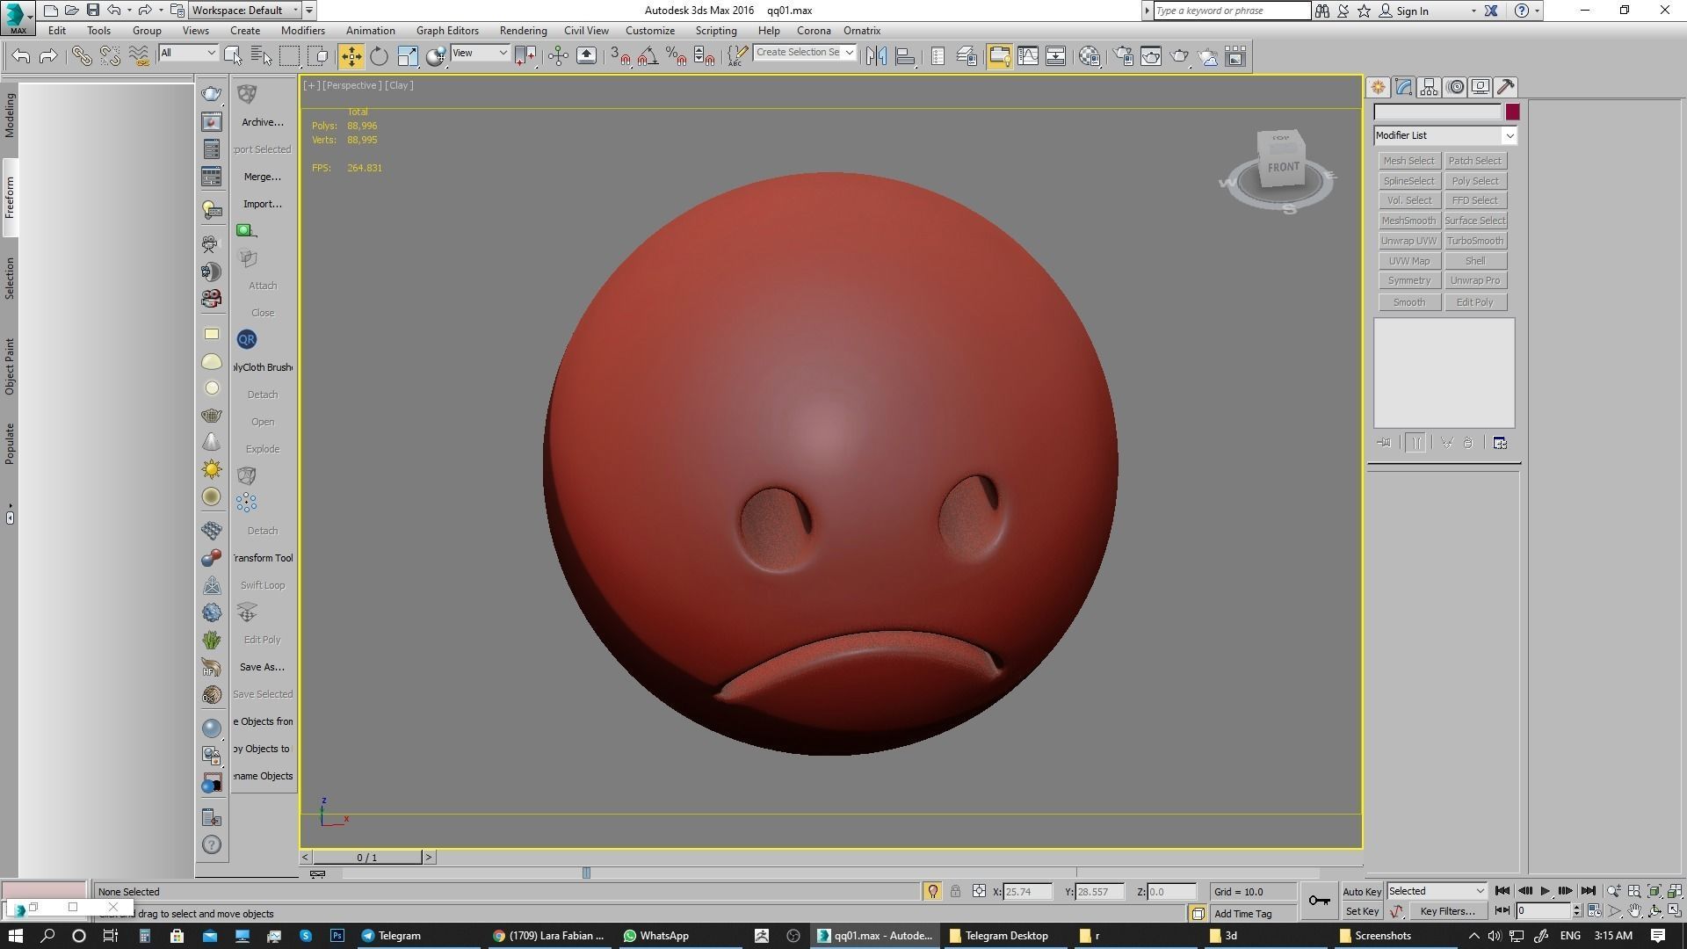Open the Sign In dropdown arrow

[x=1473, y=11]
